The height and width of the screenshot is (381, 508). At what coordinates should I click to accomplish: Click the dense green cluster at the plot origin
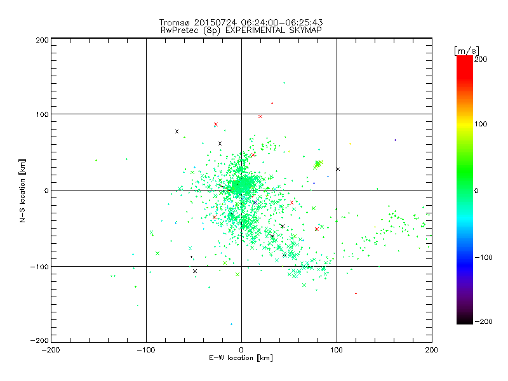244,185
